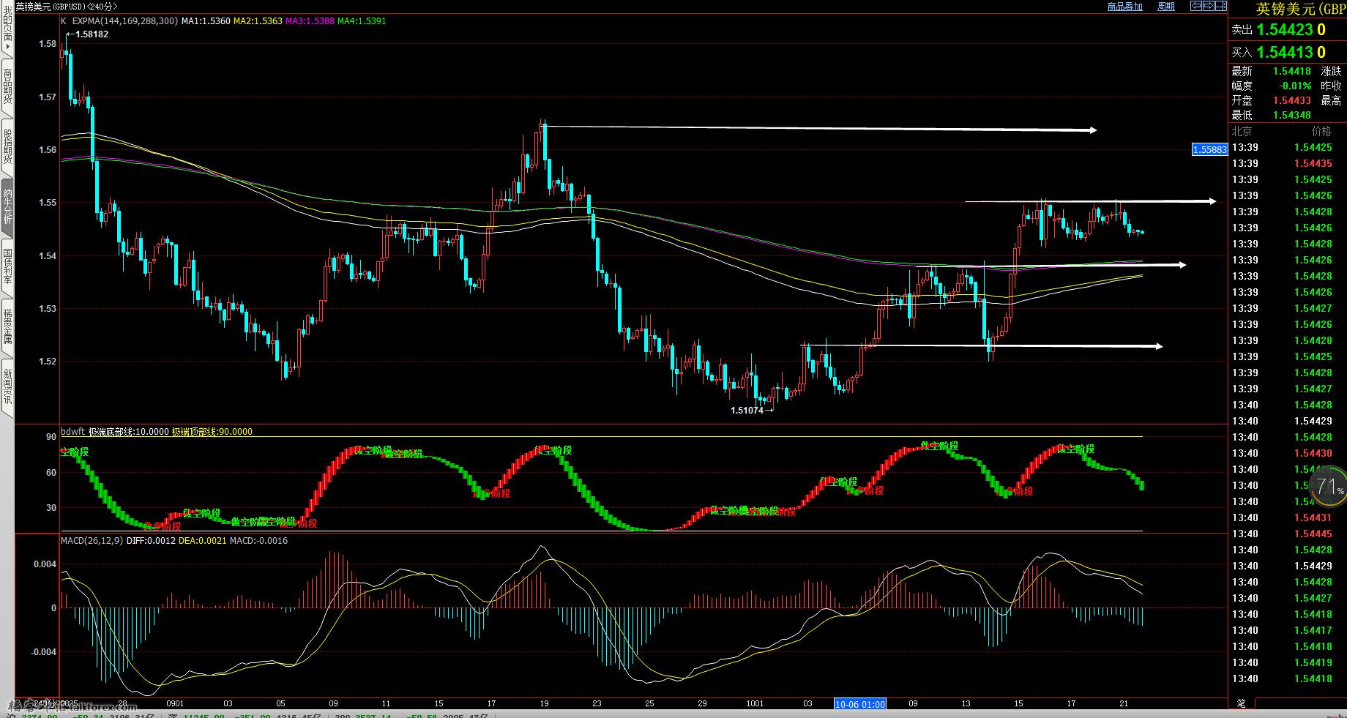Click the 90 level on bdwft axis
The image size is (1347, 718).
click(51, 436)
